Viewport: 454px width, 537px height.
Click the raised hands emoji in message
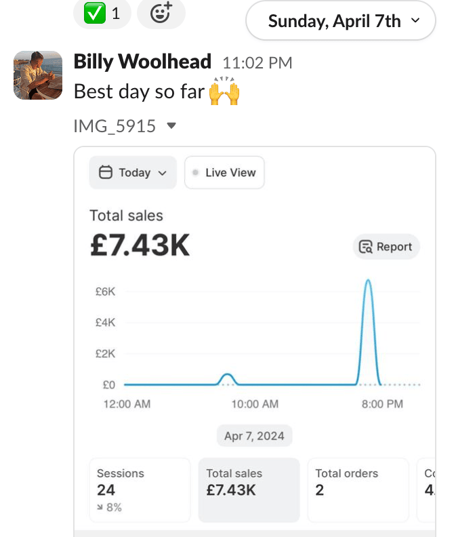(224, 92)
